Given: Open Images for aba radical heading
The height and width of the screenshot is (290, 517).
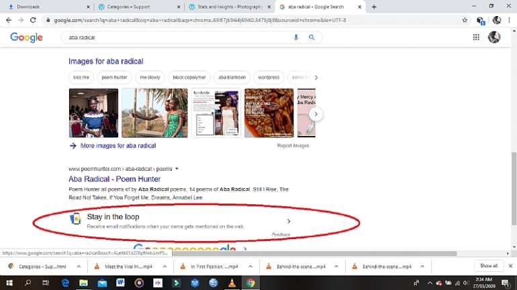Looking at the screenshot, I should 106,62.
